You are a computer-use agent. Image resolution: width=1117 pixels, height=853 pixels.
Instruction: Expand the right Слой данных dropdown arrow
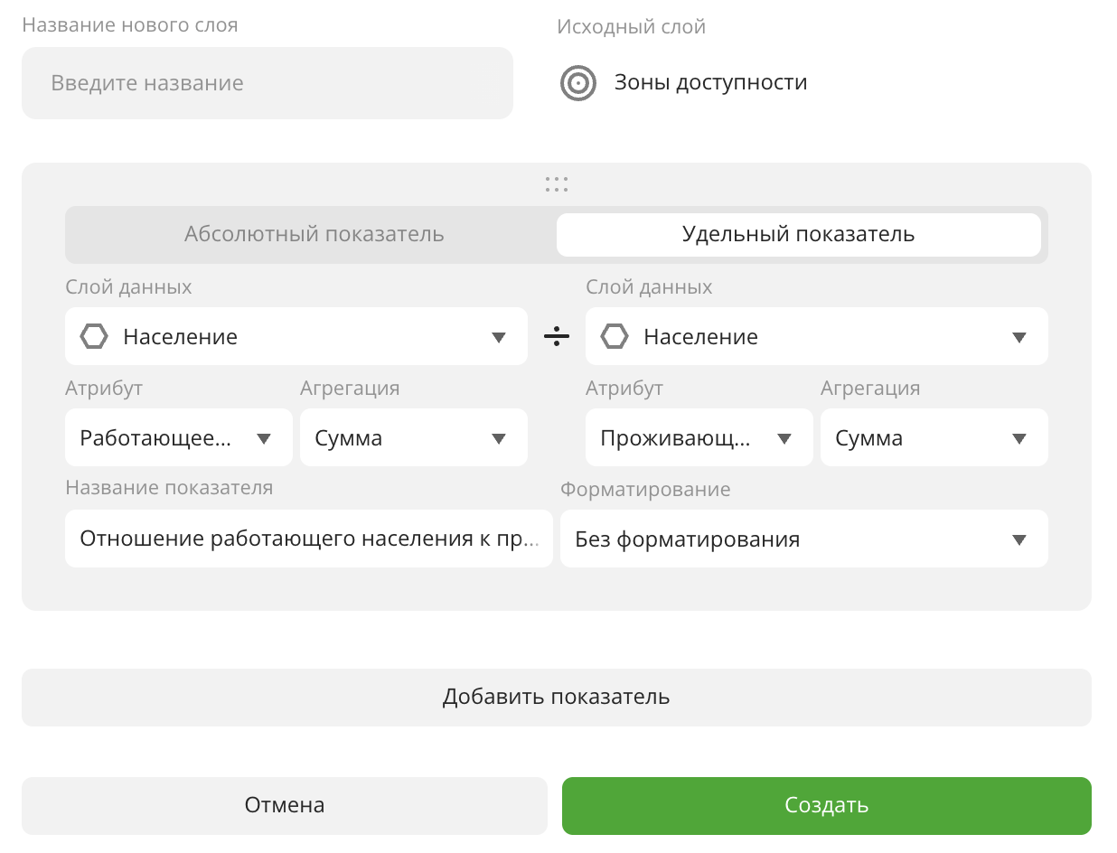[1019, 337]
